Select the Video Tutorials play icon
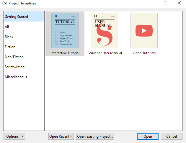 pyautogui.click(x=144, y=31)
